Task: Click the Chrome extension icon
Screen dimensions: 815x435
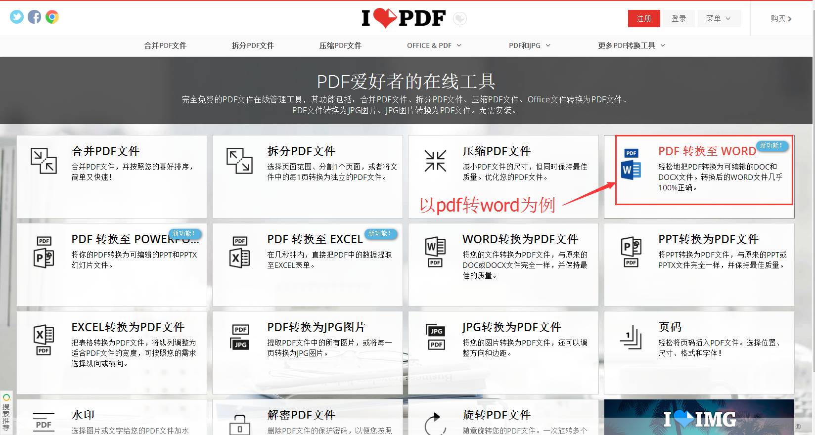Action: click(52, 17)
